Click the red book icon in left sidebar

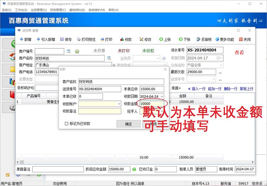12,94
